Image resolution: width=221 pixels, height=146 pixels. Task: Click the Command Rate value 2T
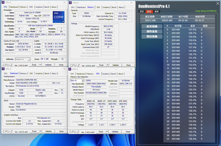pos(108,47)
